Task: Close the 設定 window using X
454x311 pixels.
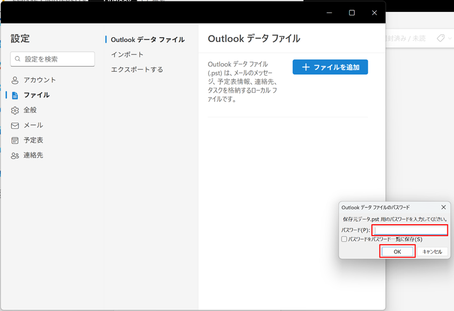Action: pyautogui.click(x=374, y=13)
